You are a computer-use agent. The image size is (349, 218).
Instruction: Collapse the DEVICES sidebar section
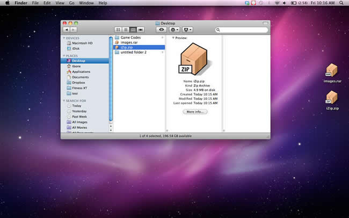point(64,38)
